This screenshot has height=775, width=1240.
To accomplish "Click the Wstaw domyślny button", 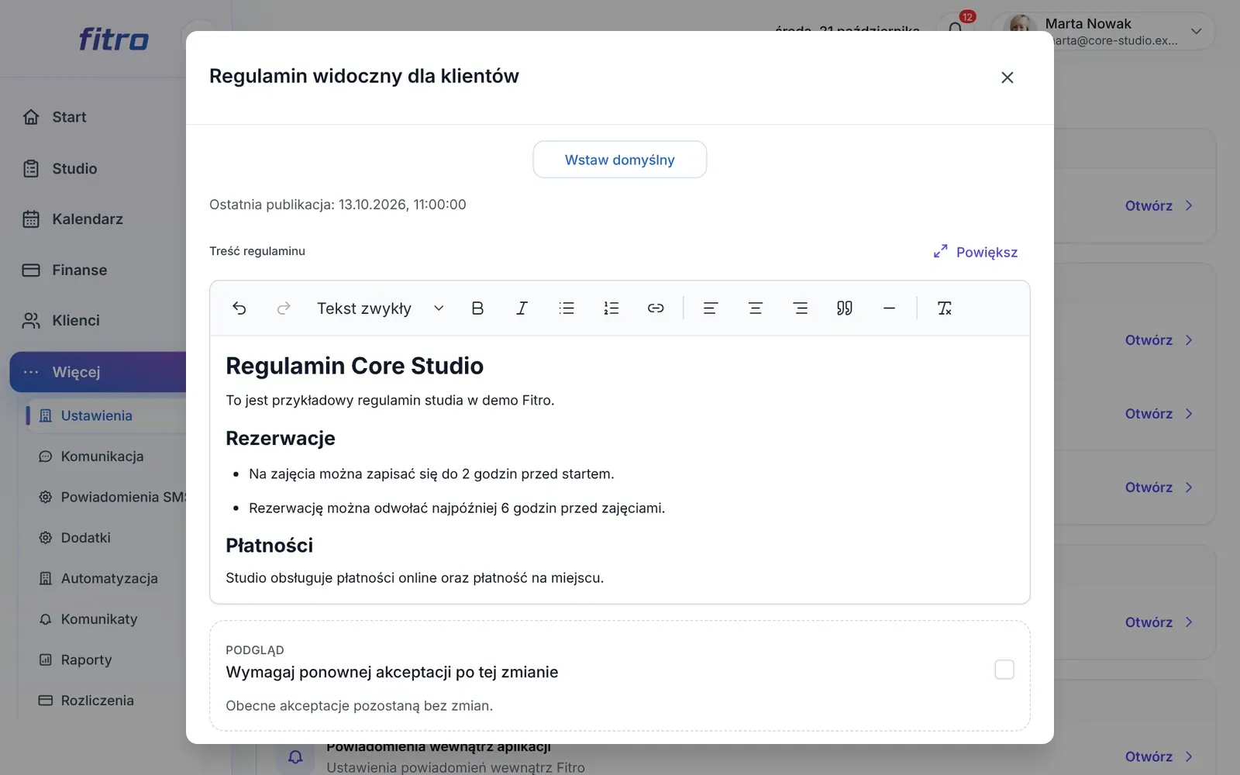I will [620, 160].
